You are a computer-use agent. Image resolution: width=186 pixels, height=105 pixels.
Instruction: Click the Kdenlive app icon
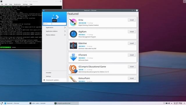coord(73,45)
